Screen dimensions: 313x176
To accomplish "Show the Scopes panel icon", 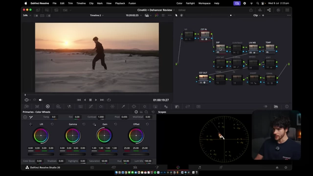I will tap(276, 107).
